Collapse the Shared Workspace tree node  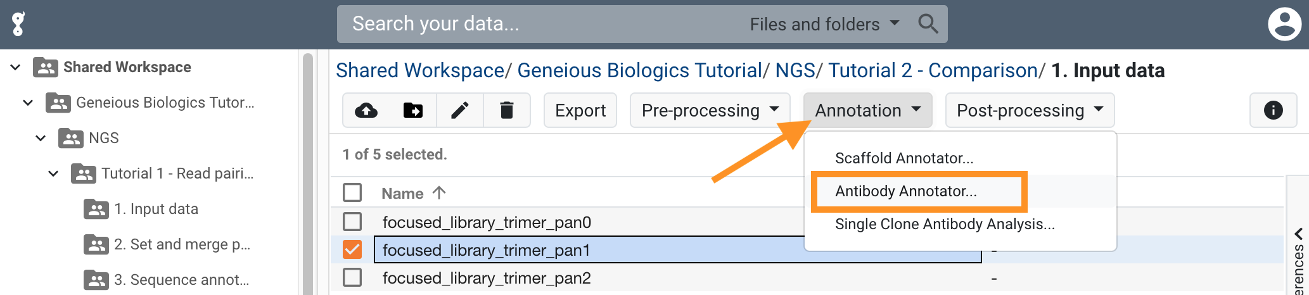(x=15, y=67)
